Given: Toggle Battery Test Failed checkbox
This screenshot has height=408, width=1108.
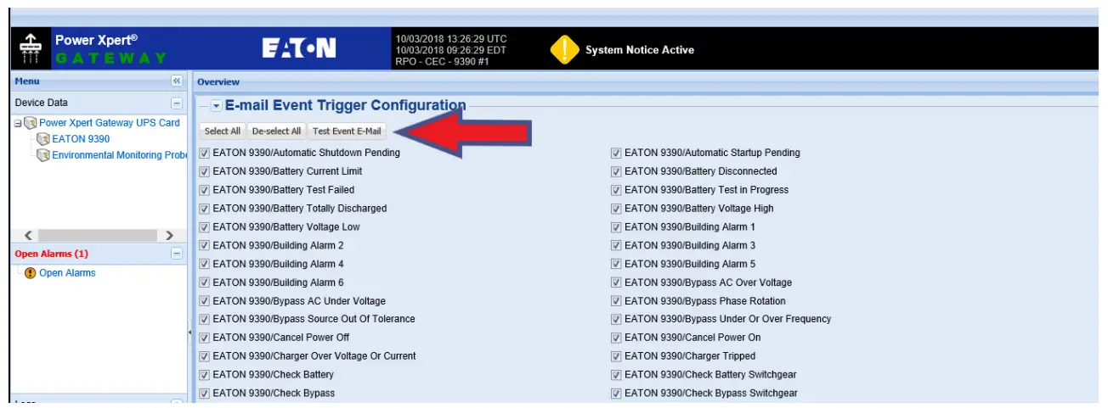Looking at the screenshot, I should pyautogui.click(x=204, y=190).
